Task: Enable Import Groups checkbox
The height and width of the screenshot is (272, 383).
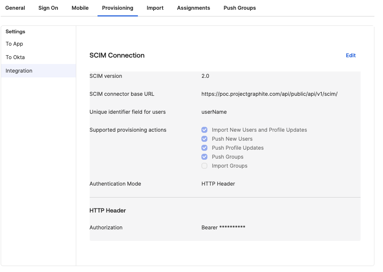Action: tap(204, 166)
